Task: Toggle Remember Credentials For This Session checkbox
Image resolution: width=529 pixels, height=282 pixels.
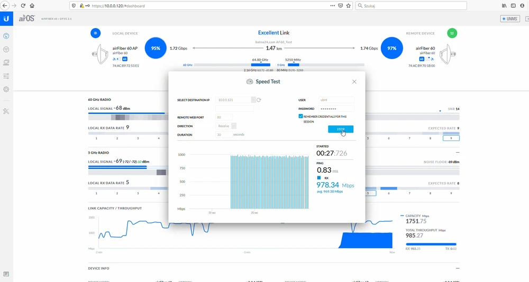Action: [300, 116]
